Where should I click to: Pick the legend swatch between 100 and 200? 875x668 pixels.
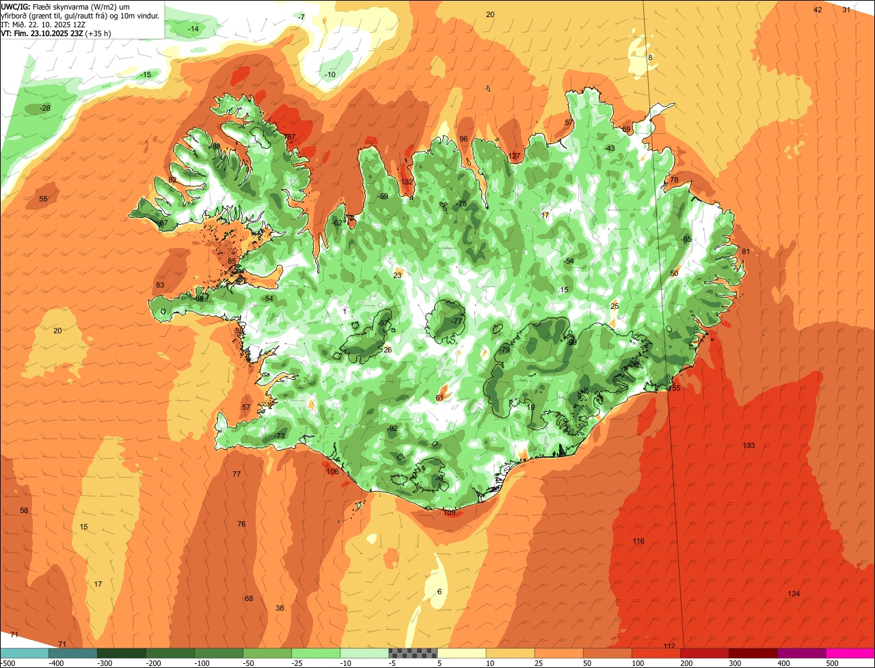tap(656, 653)
